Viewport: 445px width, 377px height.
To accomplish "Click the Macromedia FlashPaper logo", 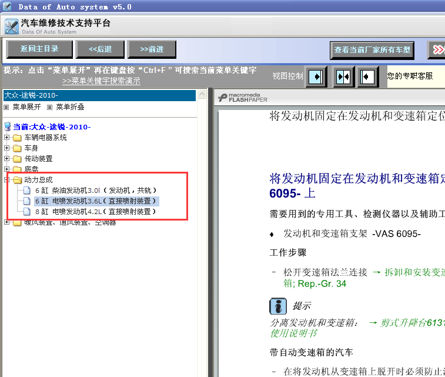I will [x=243, y=98].
